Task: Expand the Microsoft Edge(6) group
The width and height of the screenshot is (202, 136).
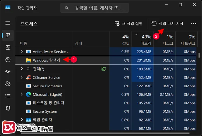Action: click(22, 94)
